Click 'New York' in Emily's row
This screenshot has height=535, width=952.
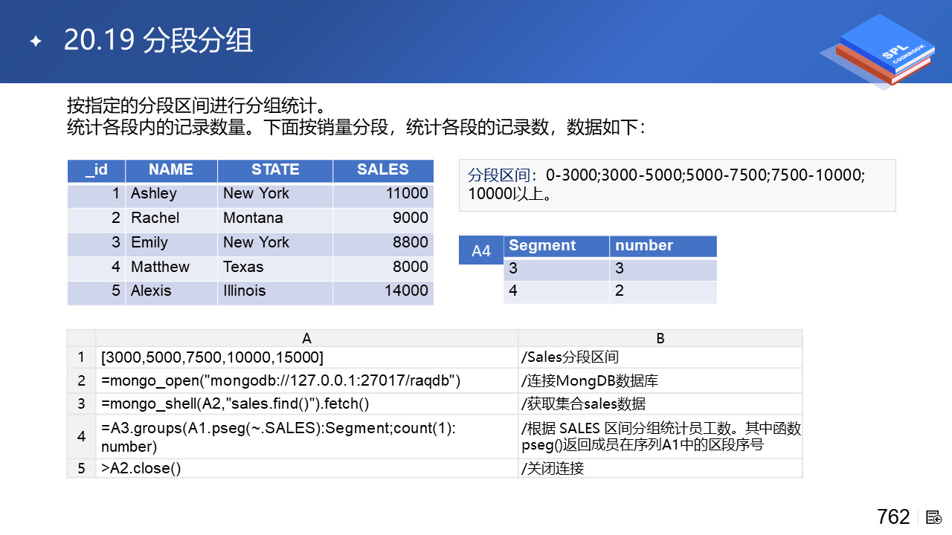click(275, 244)
